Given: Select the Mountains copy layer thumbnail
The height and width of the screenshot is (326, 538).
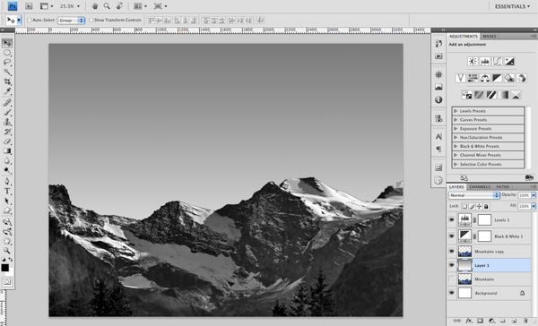Looking at the screenshot, I should [464, 252].
